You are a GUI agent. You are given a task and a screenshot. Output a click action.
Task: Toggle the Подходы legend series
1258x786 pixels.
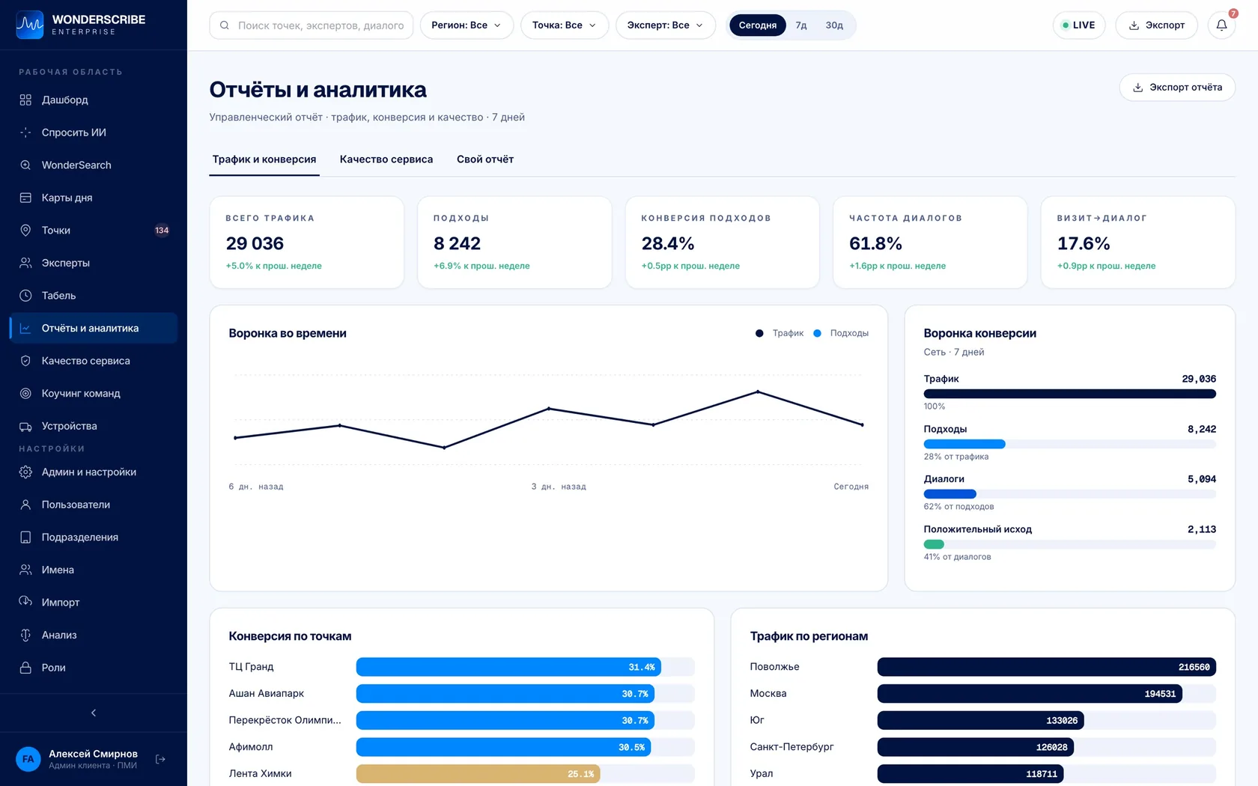pos(841,333)
